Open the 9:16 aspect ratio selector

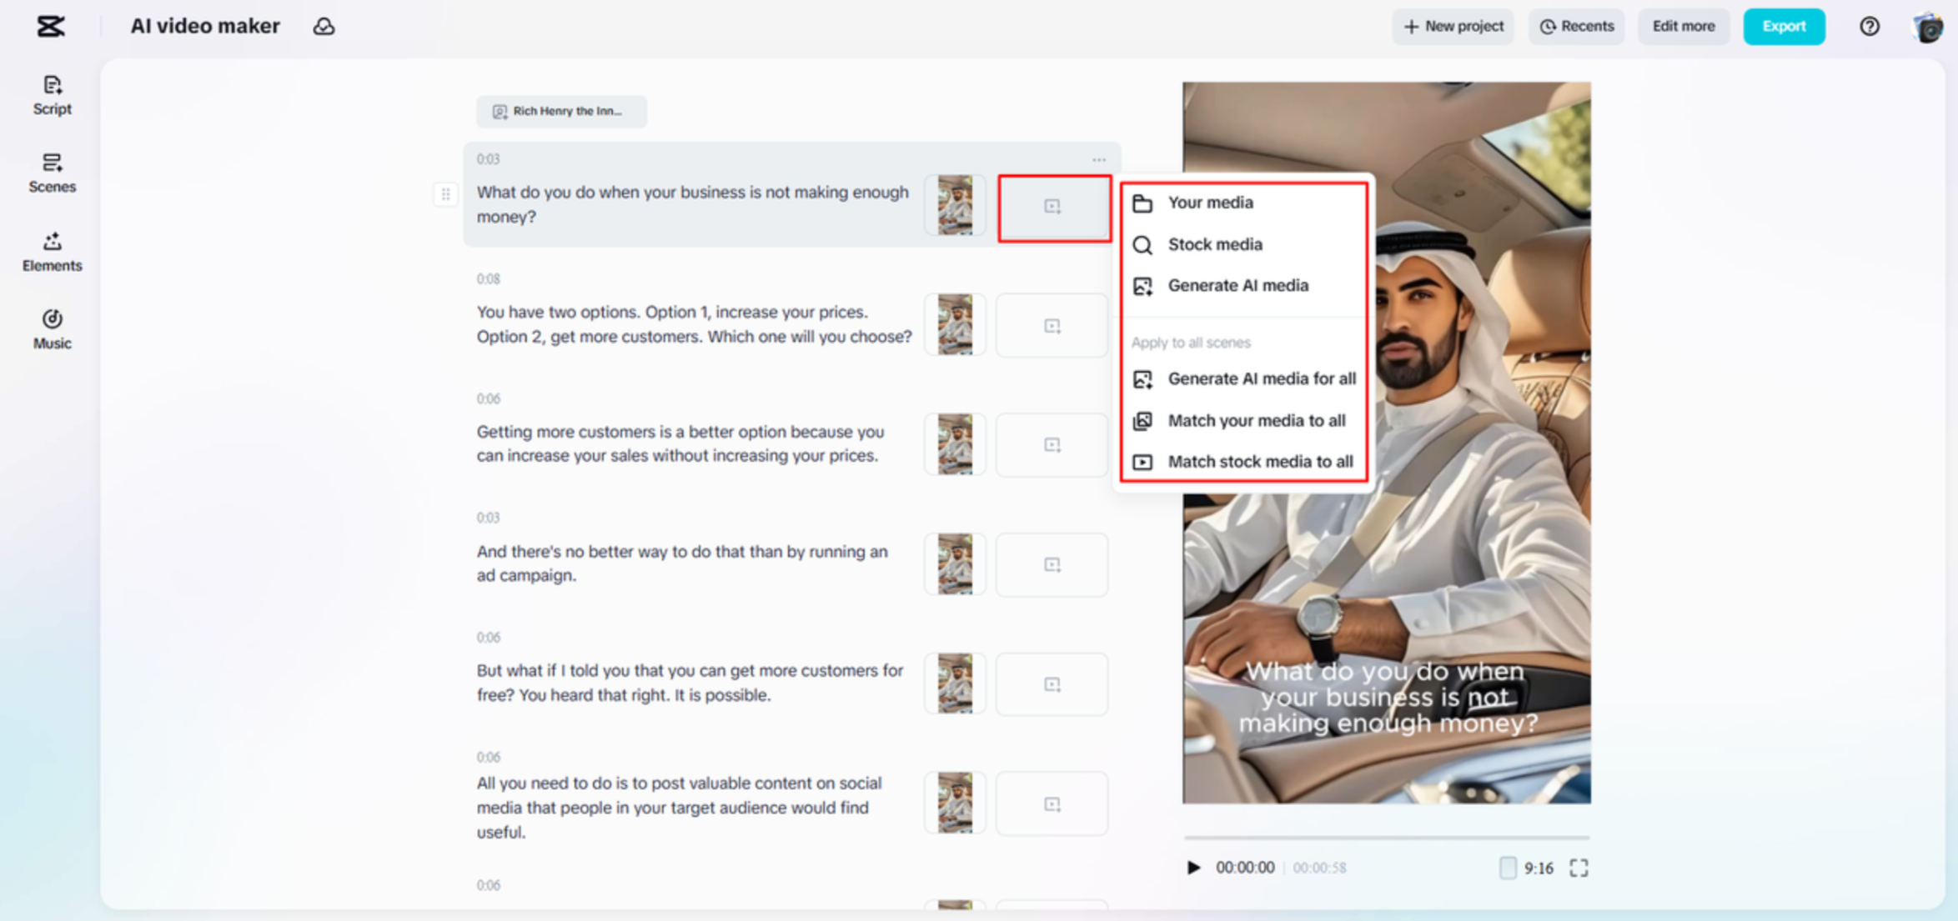pyautogui.click(x=1527, y=868)
